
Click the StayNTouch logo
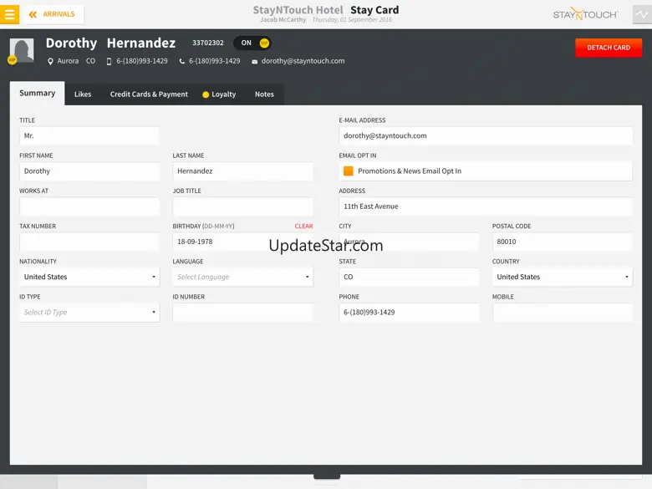pos(585,14)
